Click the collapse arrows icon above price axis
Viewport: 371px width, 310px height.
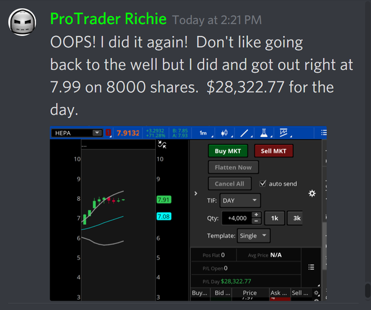point(162,144)
